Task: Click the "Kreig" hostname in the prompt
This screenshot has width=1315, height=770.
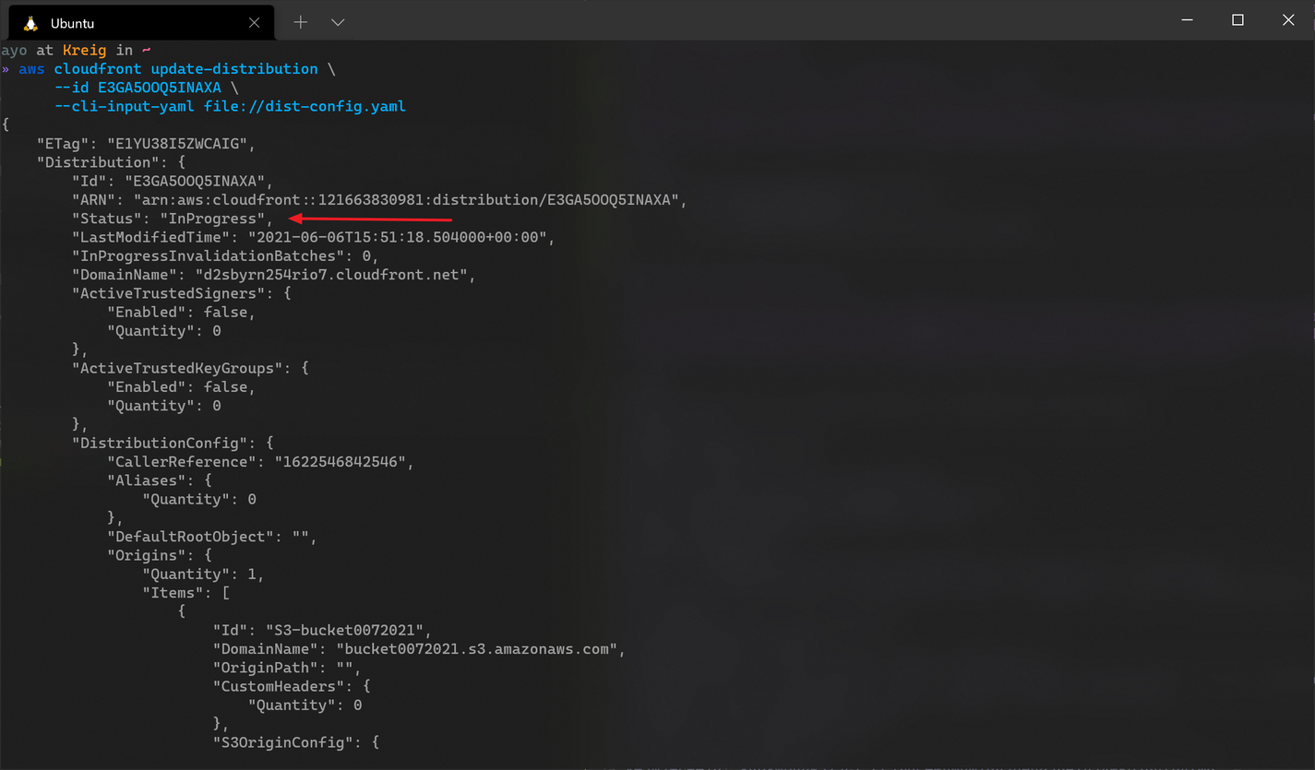Action: pos(84,50)
